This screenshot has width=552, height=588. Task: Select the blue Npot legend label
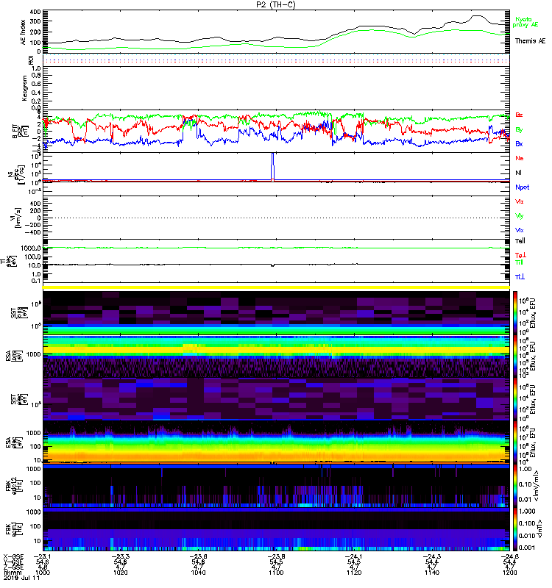click(x=522, y=187)
